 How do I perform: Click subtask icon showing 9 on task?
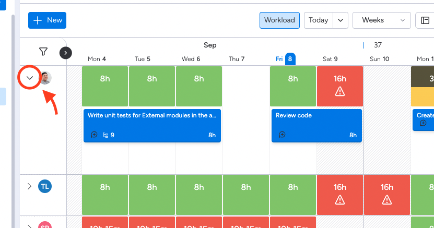(x=109, y=135)
